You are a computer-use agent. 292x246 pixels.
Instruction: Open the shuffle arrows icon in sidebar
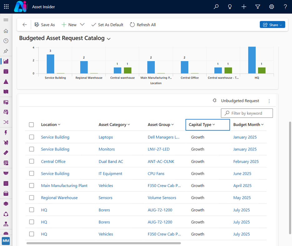pos(6,122)
